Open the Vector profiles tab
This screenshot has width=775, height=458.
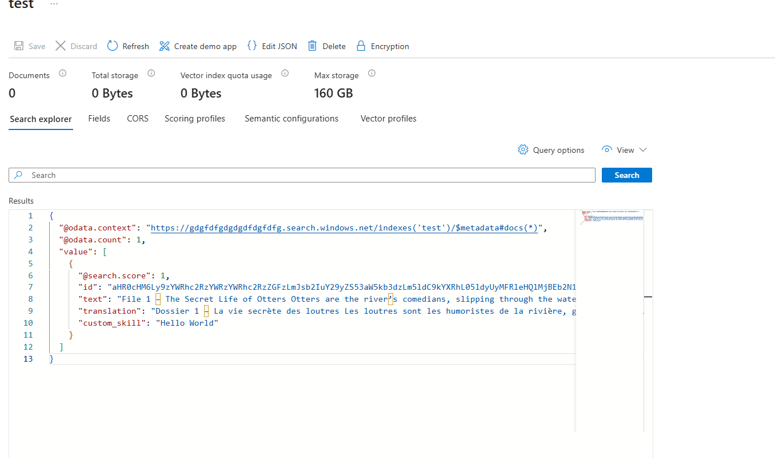click(388, 119)
